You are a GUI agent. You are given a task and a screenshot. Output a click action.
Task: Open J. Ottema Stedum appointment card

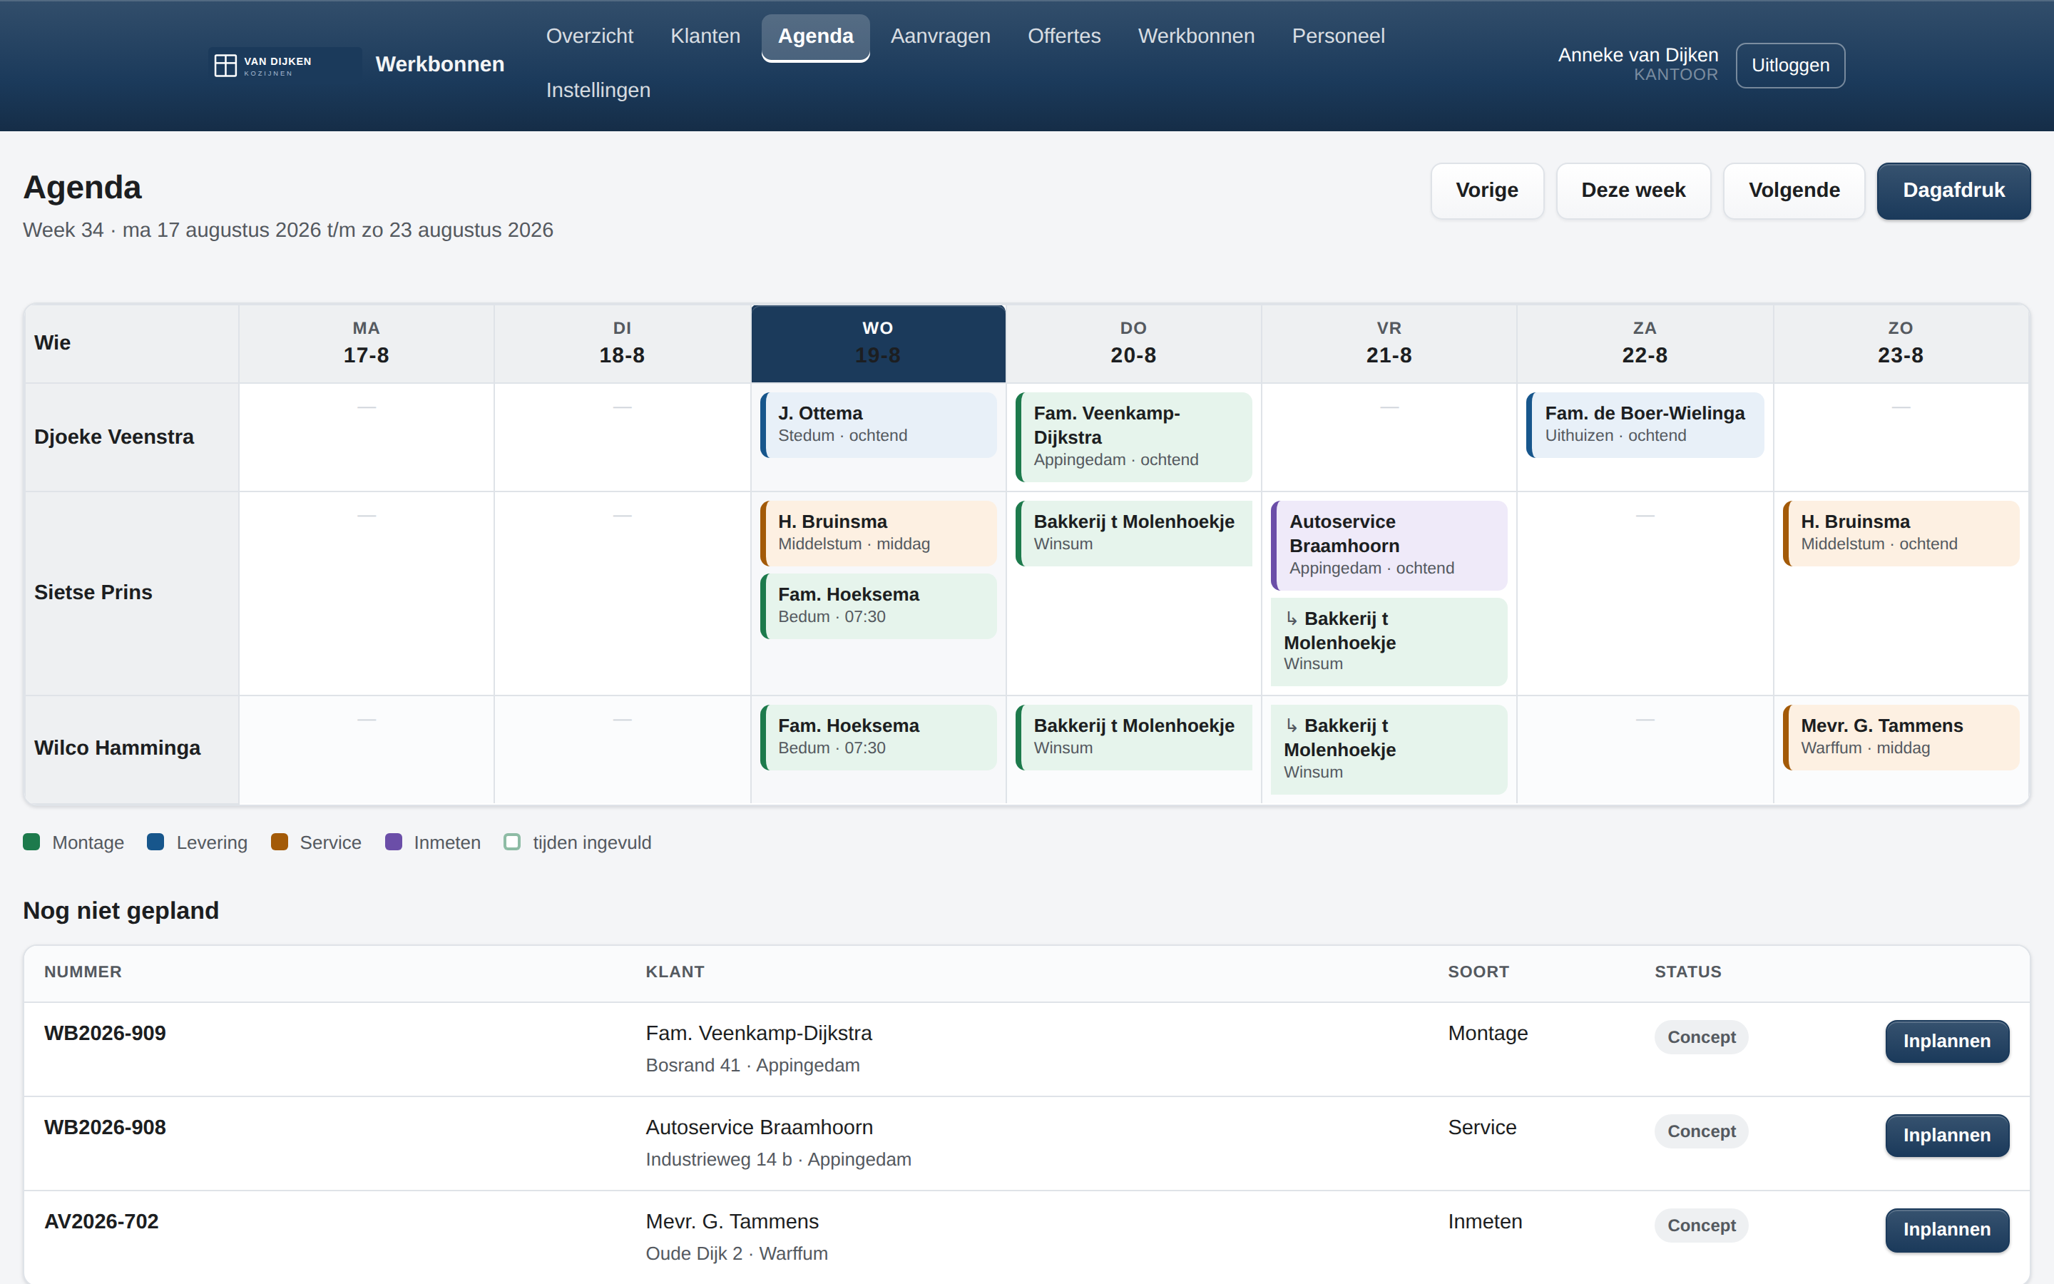point(879,424)
